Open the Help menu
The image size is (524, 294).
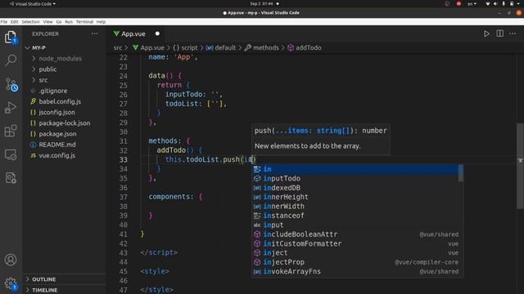click(x=101, y=22)
